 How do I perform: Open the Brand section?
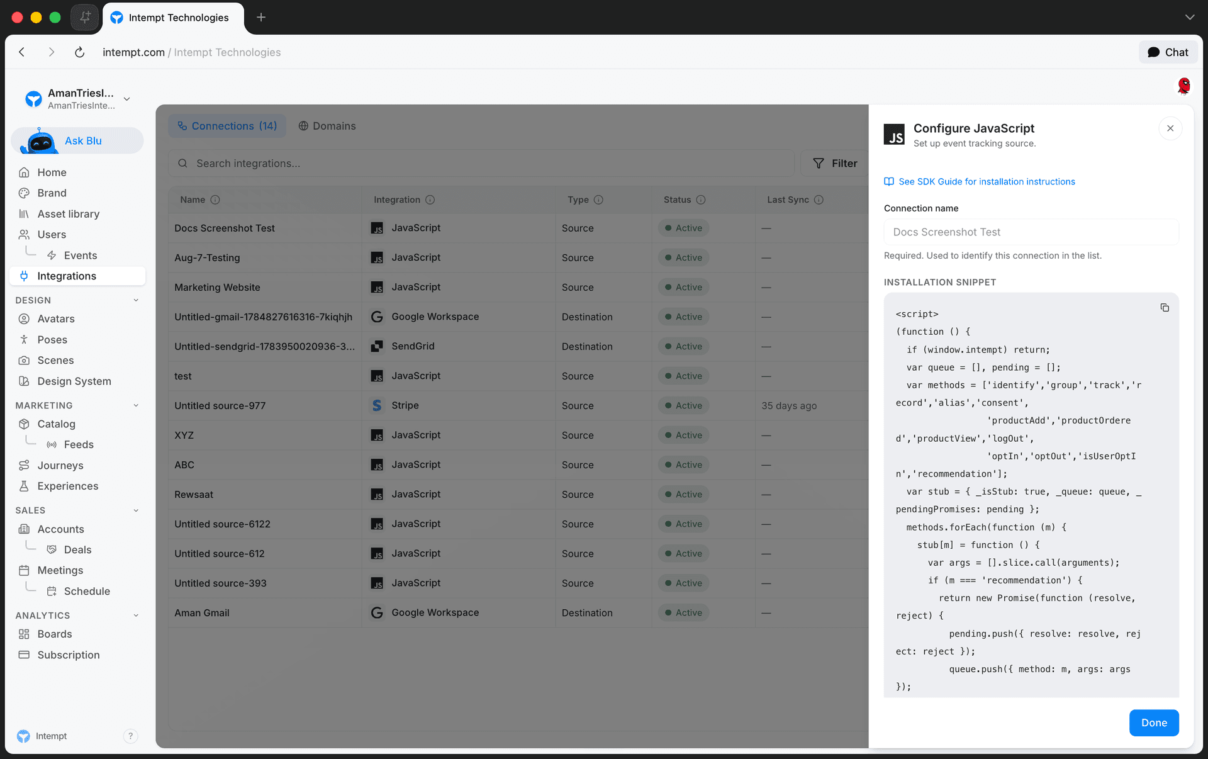[x=52, y=193]
